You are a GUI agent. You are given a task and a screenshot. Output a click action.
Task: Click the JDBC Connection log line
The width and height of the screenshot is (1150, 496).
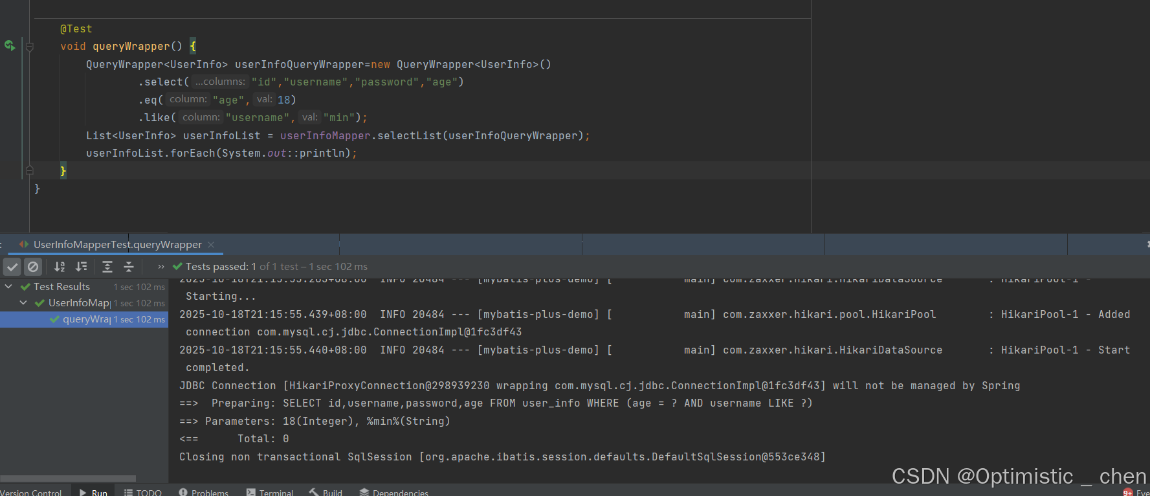click(x=599, y=386)
